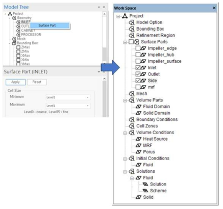Select PROCESSOR in the Model Tree
The width and height of the screenshot is (223, 209).
pyautogui.click(x=31, y=35)
